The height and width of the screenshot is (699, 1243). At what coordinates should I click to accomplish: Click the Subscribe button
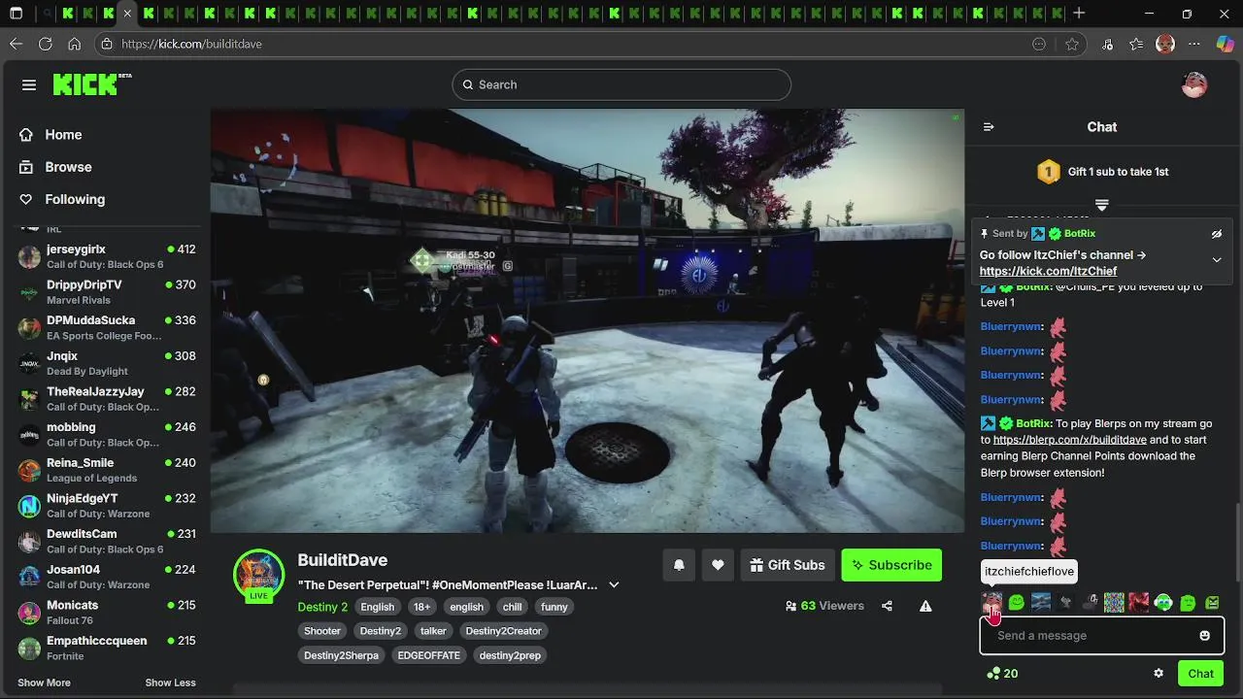pos(891,565)
